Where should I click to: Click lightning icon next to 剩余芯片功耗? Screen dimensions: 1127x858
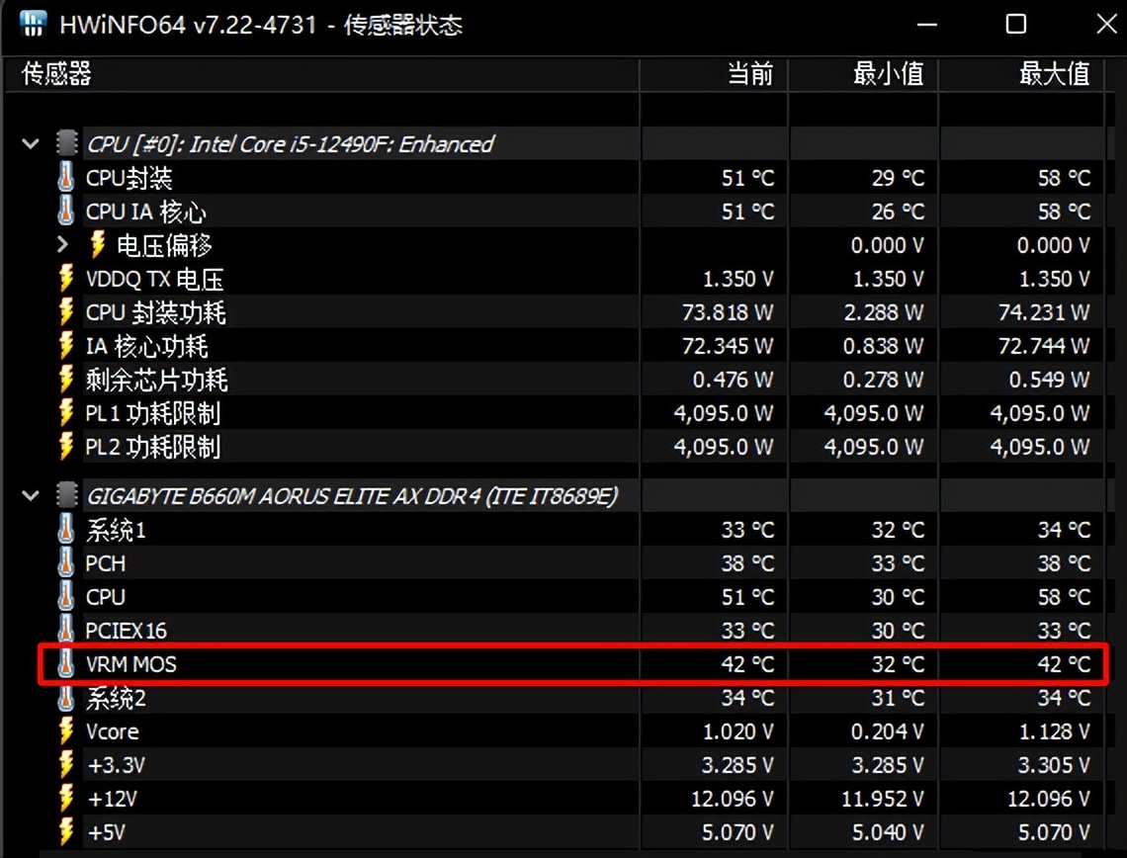pyautogui.click(x=66, y=380)
